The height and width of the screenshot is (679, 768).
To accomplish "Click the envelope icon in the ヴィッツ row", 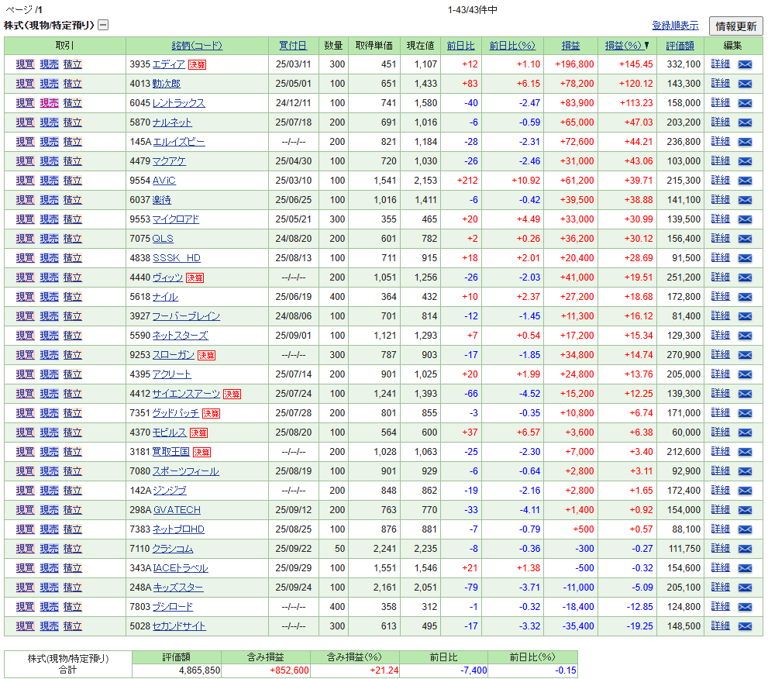I will coord(745,277).
